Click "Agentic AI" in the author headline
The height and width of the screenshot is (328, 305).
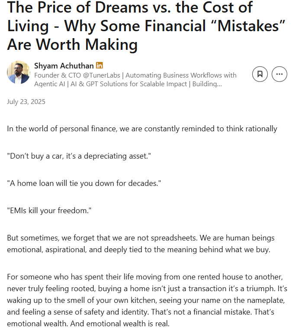point(50,84)
